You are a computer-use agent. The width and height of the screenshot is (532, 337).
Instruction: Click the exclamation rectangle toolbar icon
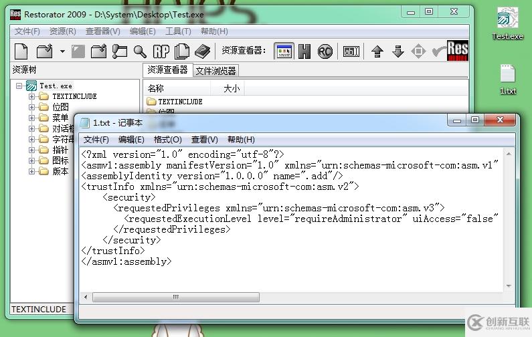[119, 51]
